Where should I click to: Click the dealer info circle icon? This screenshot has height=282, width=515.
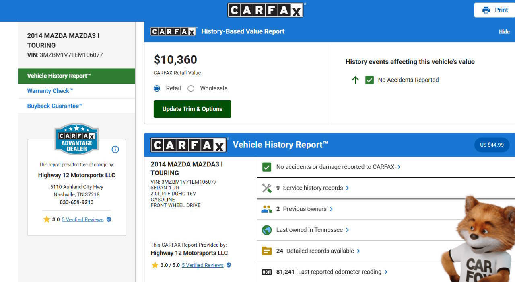click(x=115, y=149)
